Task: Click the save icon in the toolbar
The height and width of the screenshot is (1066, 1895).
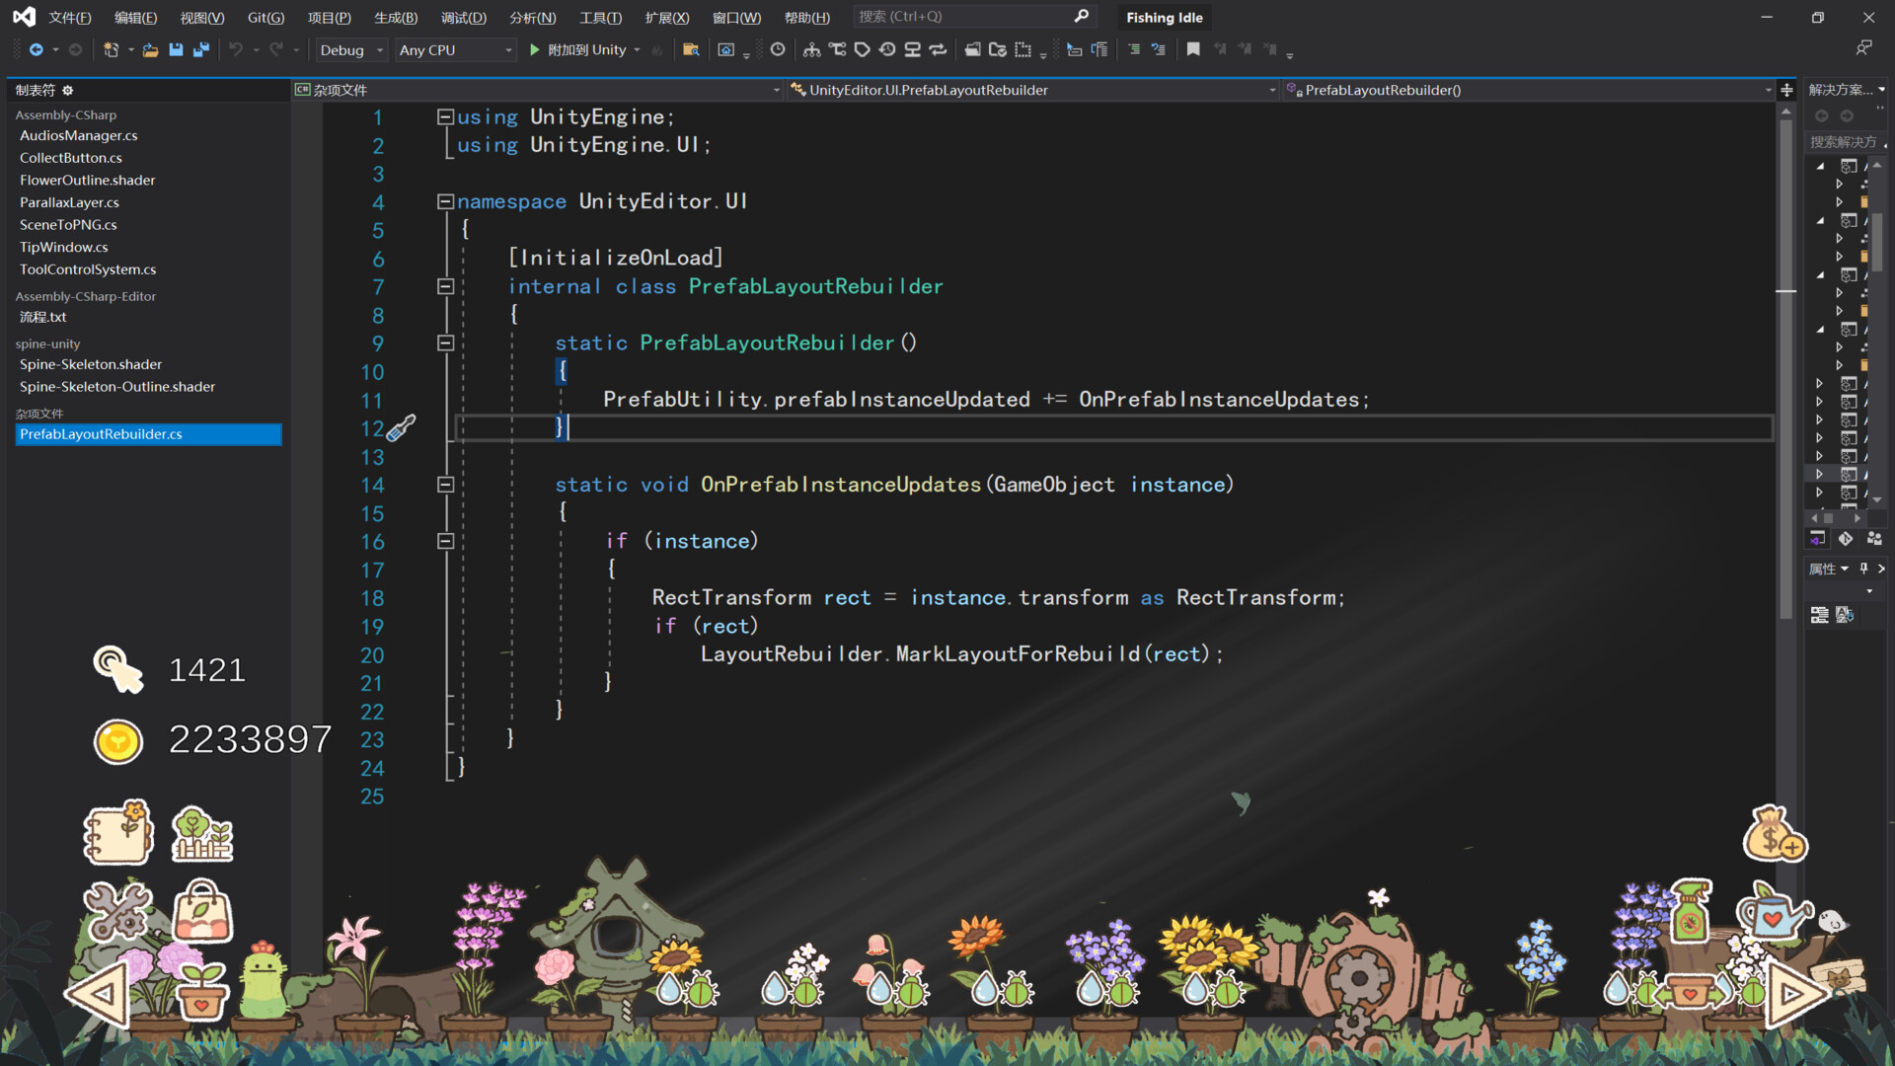Action: (176, 49)
